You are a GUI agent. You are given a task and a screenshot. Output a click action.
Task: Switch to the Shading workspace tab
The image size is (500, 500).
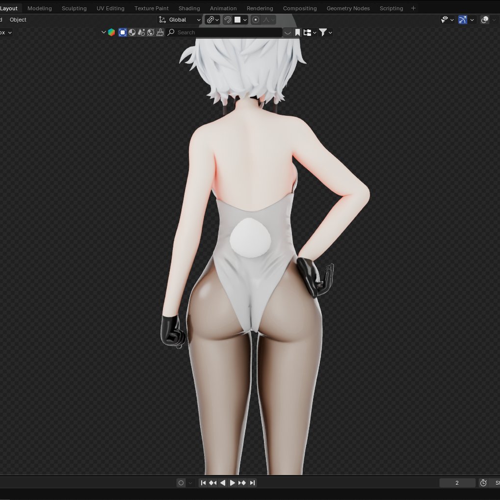point(189,8)
